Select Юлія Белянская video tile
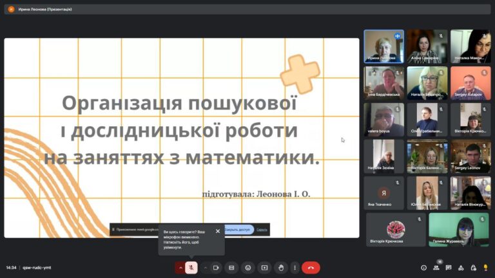Viewport: 495px width, 278px height. pyautogui.click(x=427, y=193)
